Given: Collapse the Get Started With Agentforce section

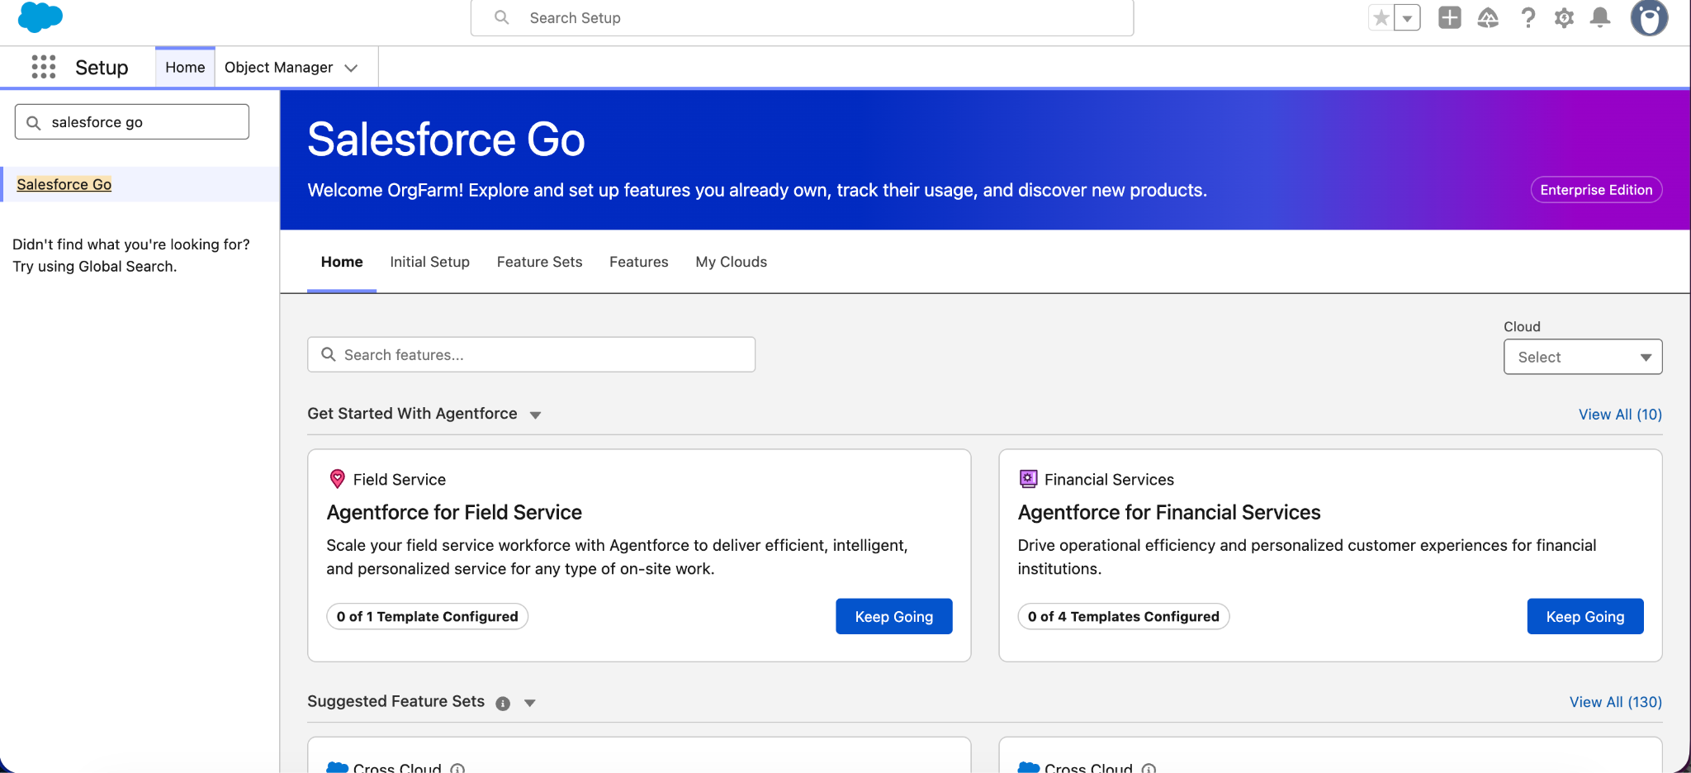Looking at the screenshot, I should (x=535, y=415).
